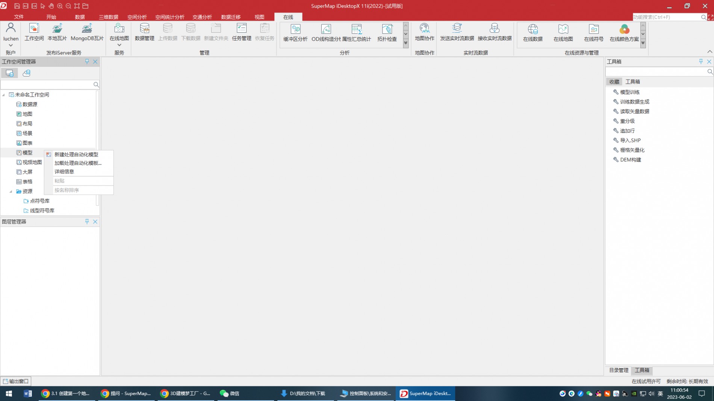Open the 3D建模梦工厂 Chrome taskbar window
This screenshot has width=714, height=401.
tap(186, 393)
